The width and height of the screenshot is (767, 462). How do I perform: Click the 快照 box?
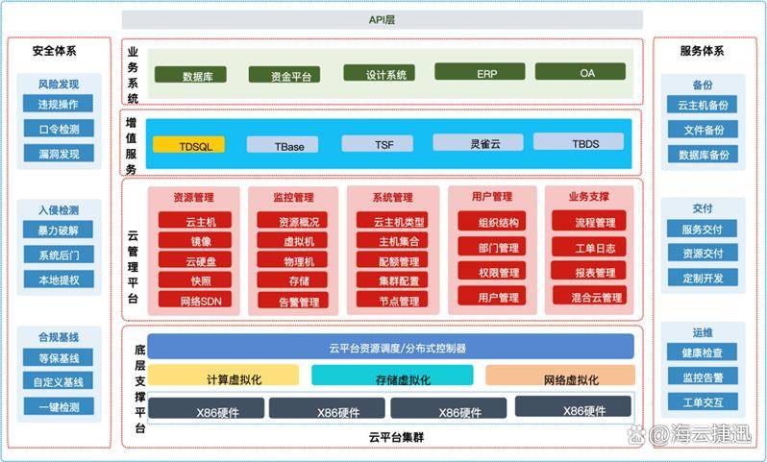click(x=195, y=280)
